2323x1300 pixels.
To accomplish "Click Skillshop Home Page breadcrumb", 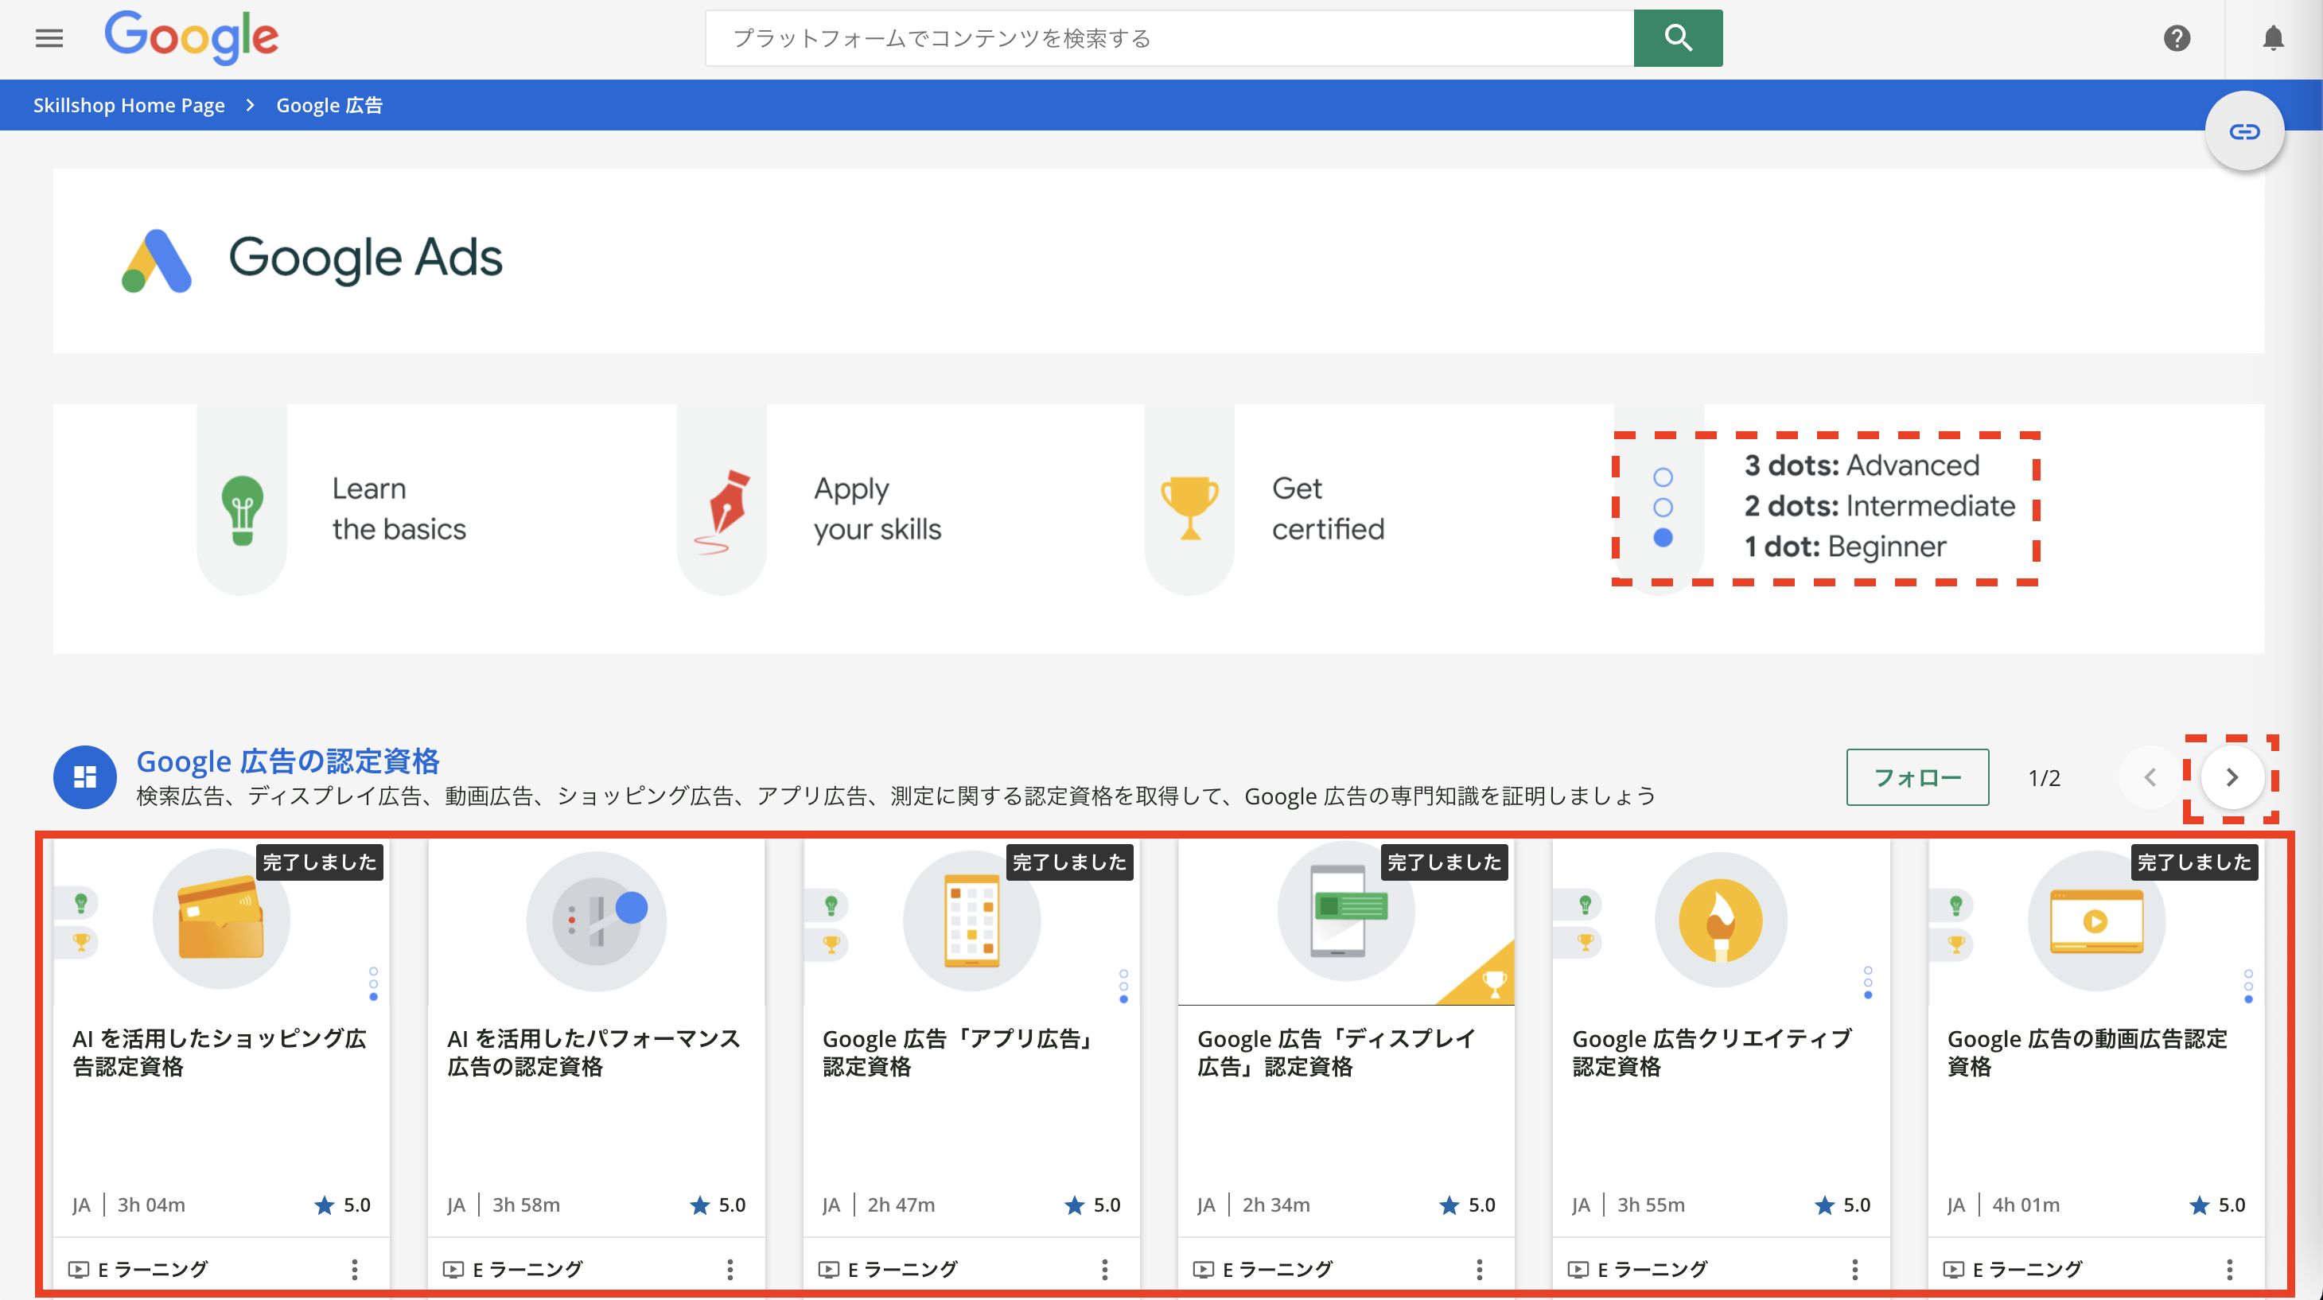I will tap(129, 106).
